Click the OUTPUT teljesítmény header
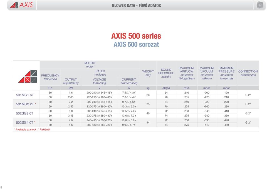The height and width of the screenshot is (189, 267). (71, 81)
